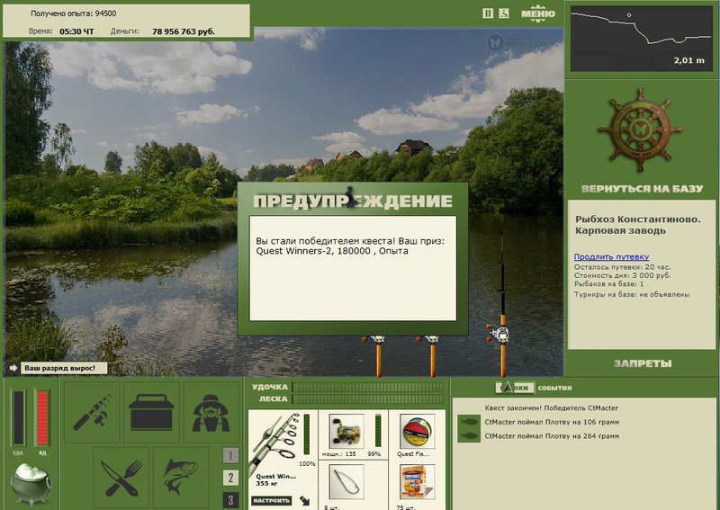Open ЗАПРЕТЫ restrictions section
Viewport: 720px width, 510px height.
click(643, 363)
